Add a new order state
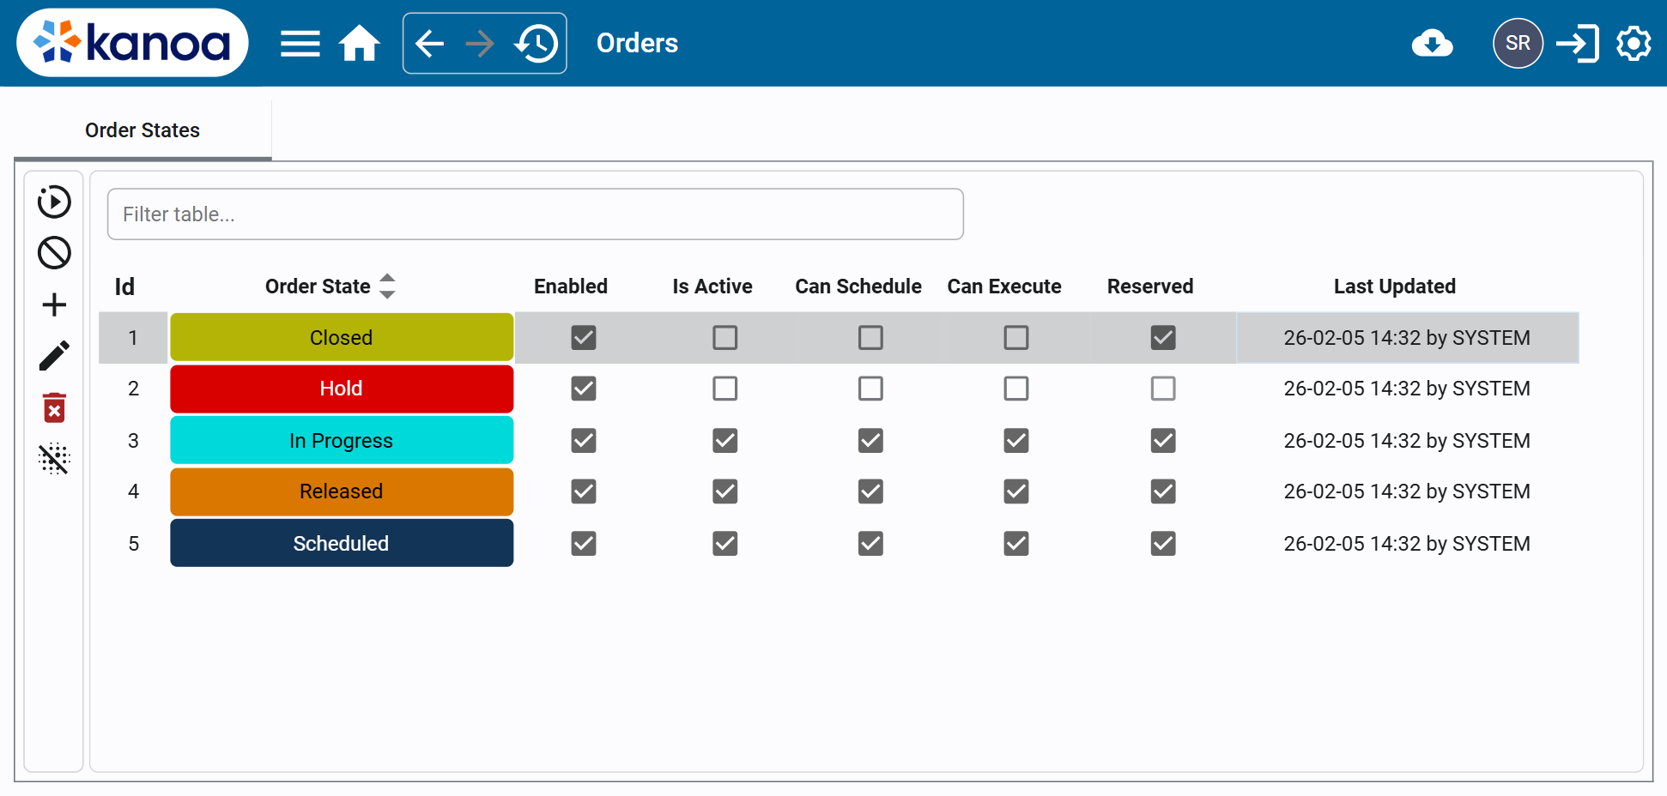1667x796 pixels. coord(54,305)
